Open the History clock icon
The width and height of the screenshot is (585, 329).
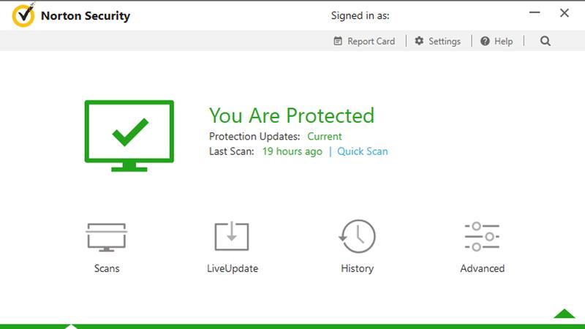point(358,236)
